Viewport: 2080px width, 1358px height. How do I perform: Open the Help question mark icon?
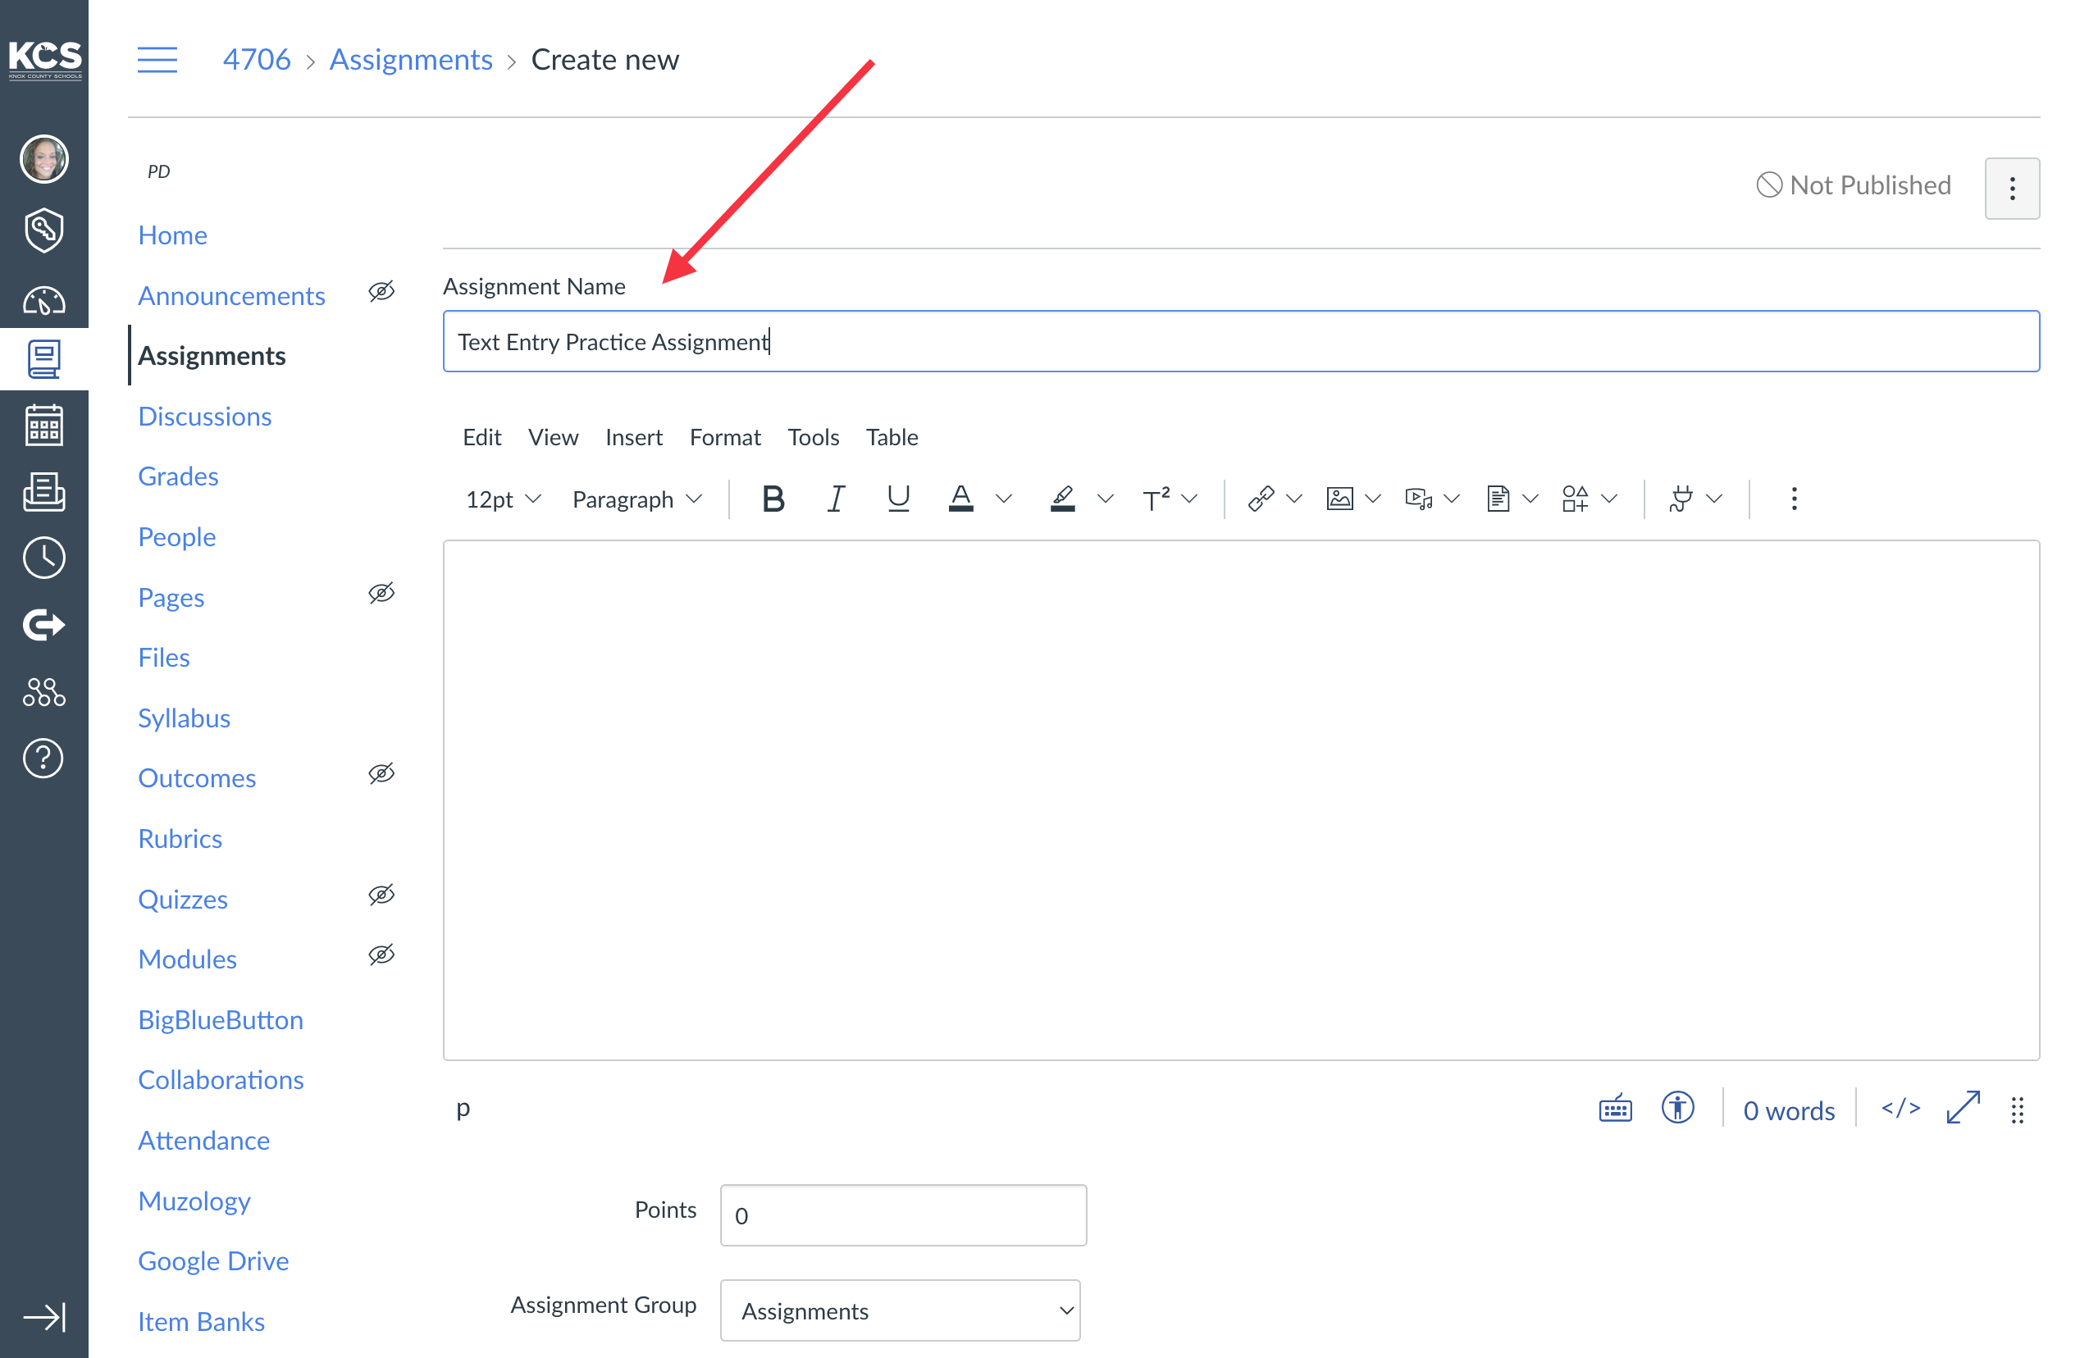(43, 758)
